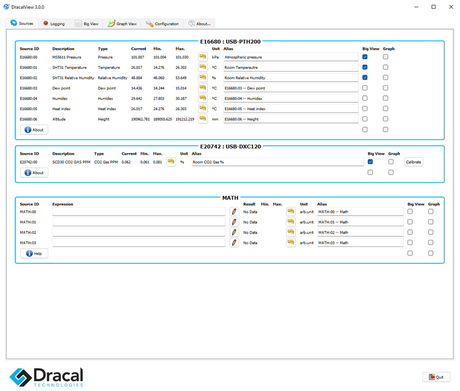Open the About... tab
This screenshot has width=460, height=391.
(199, 24)
